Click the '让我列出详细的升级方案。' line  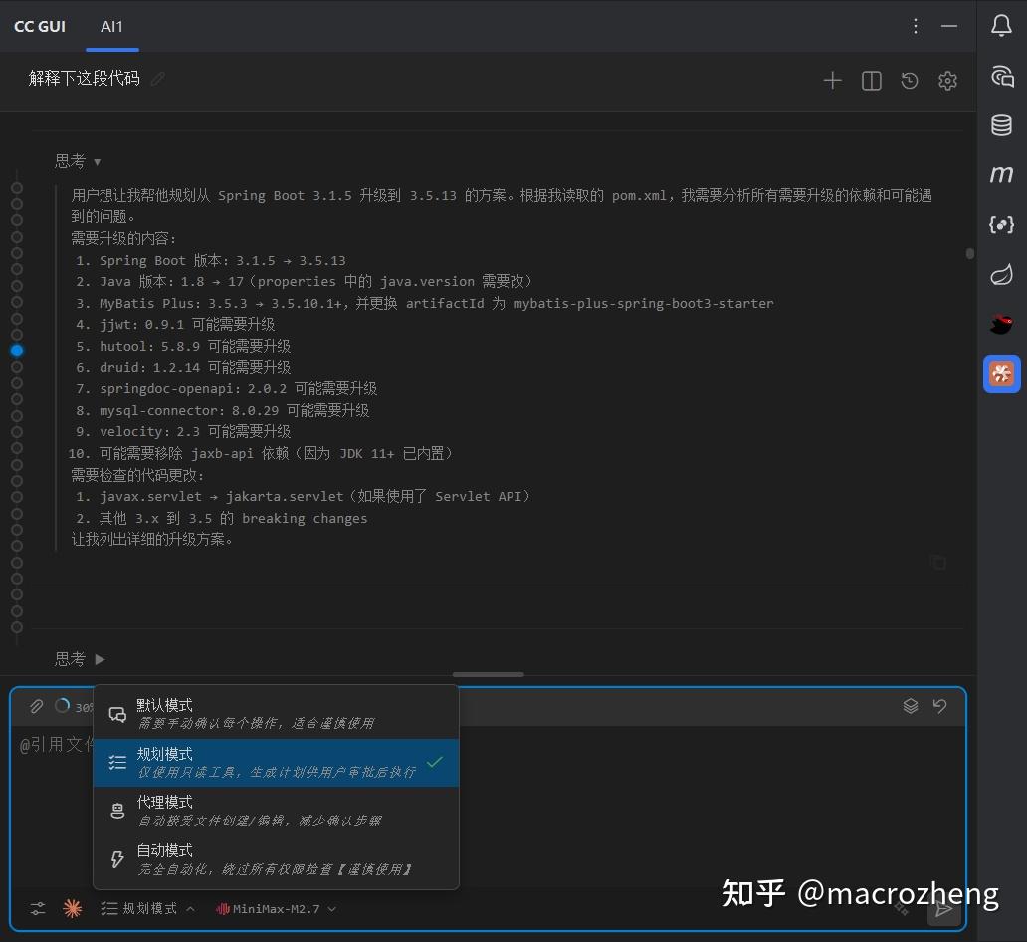152,539
